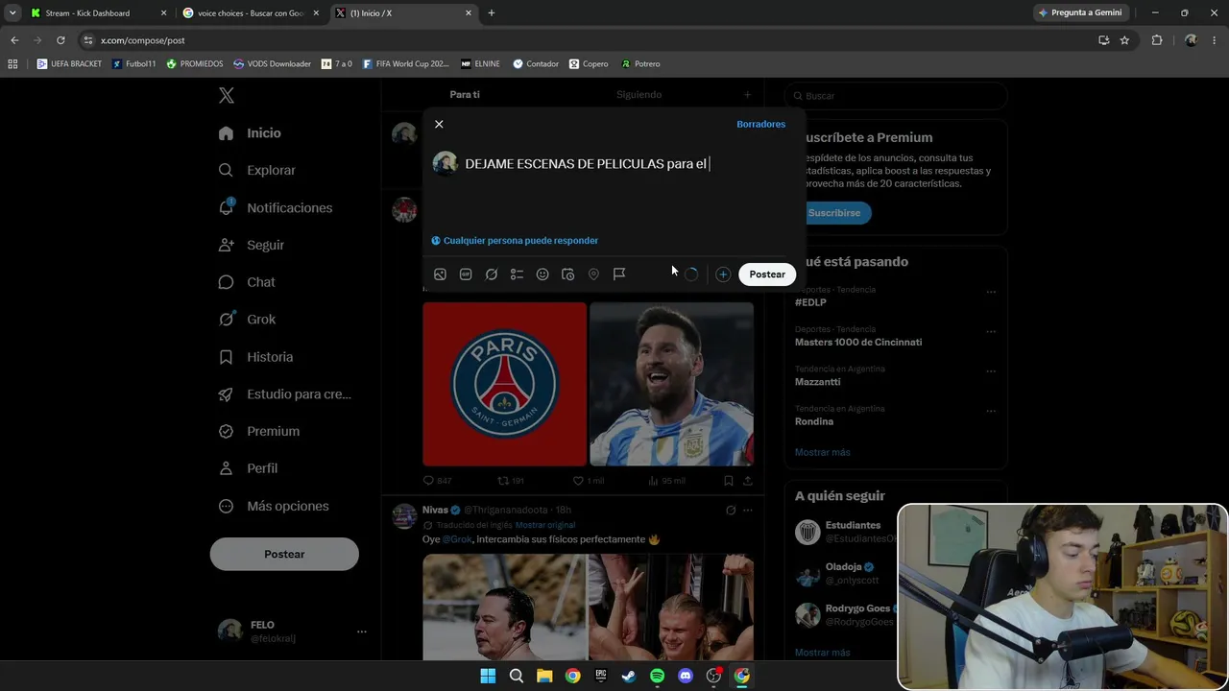Viewport: 1229px width, 691px height.
Task: Click Mostrar más under trends
Action: click(x=823, y=452)
